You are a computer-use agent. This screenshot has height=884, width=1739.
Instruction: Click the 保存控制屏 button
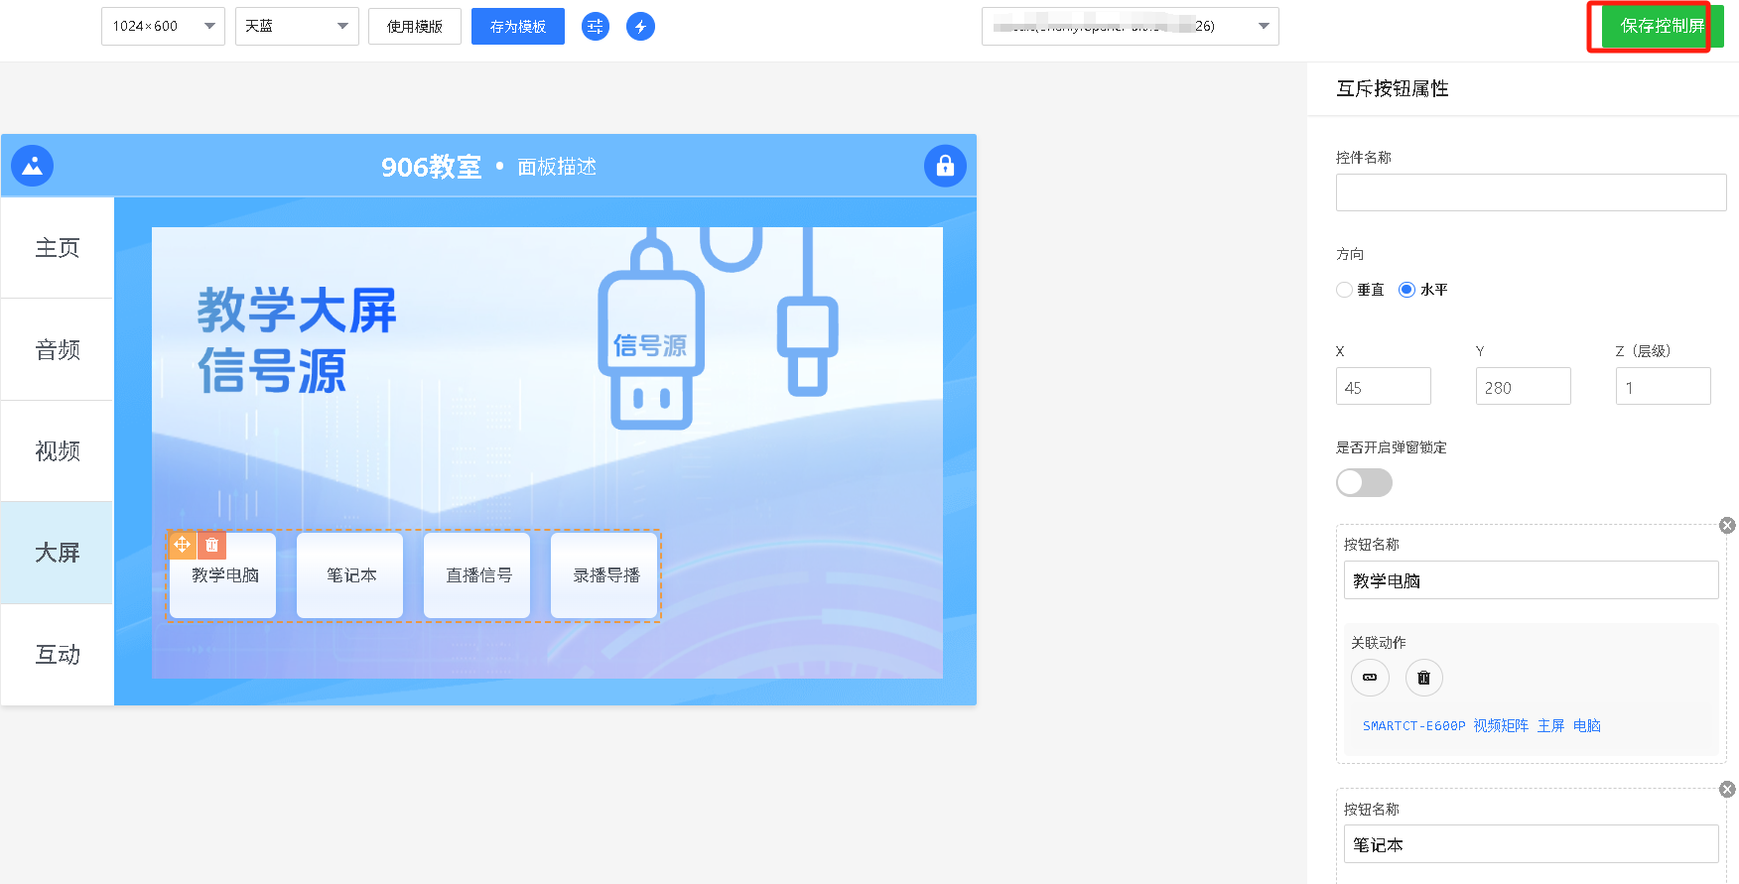[1662, 27]
